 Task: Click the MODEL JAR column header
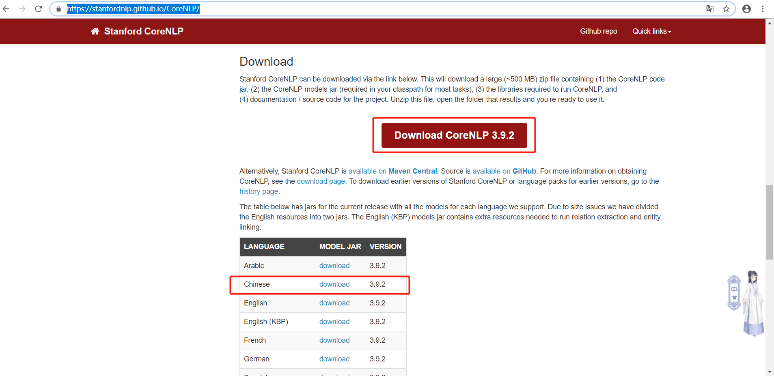tap(340, 247)
